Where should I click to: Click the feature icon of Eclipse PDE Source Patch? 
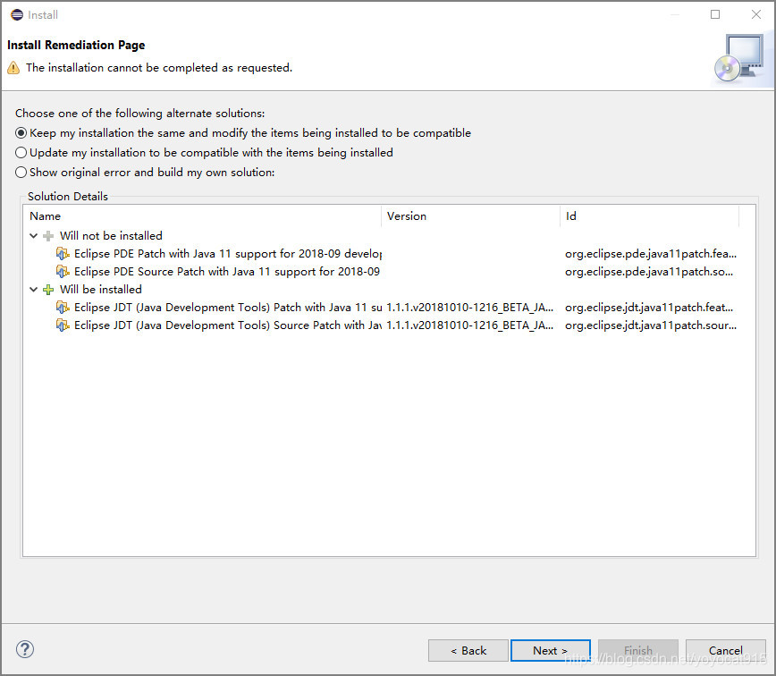(x=63, y=272)
